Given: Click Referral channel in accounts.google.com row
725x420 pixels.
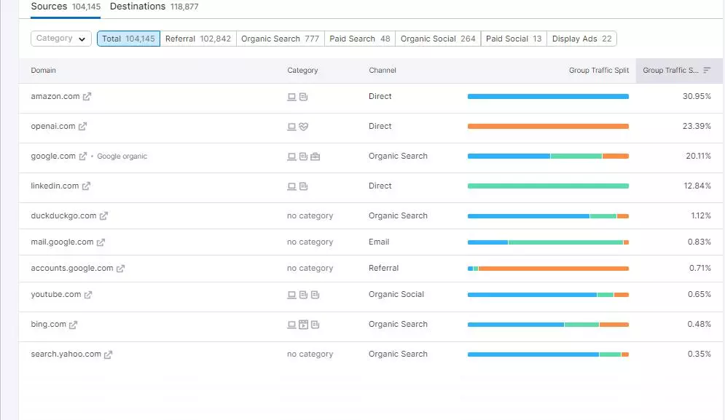Looking at the screenshot, I should pyautogui.click(x=383, y=268).
